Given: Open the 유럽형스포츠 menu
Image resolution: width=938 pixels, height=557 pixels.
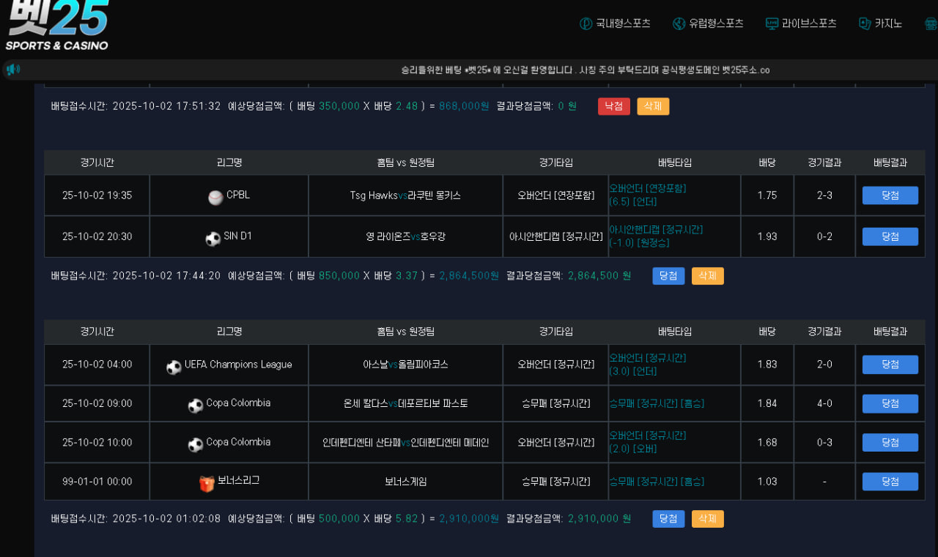Looking at the screenshot, I should coord(708,23).
